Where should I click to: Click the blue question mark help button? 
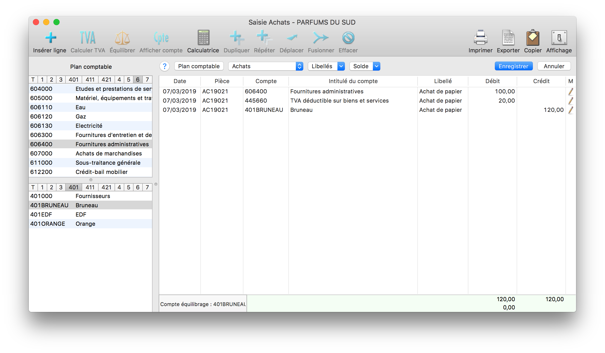tap(165, 66)
